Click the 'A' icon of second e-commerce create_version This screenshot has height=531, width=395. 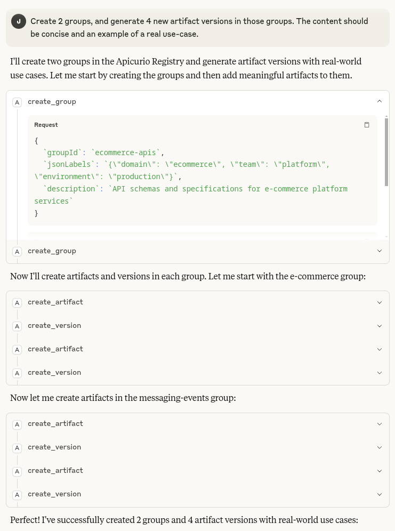tap(17, 373)
